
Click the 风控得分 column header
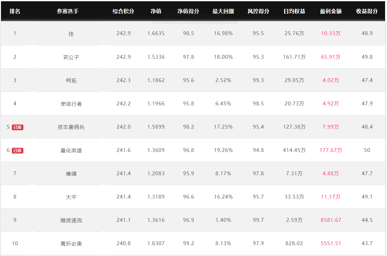[x=258, y=11]
